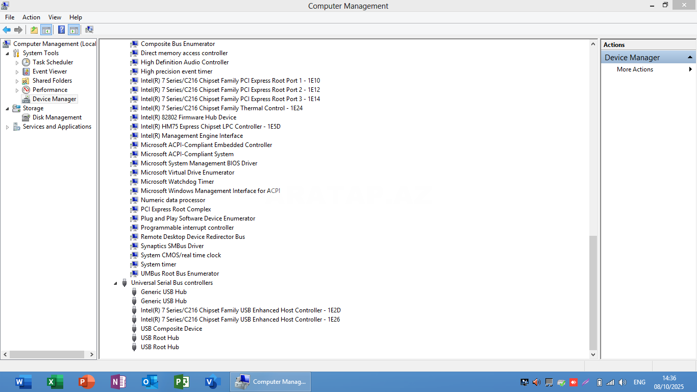Expand the Shared Folders node arrow
The height and width of the screenshot is (392, 697).
(x=17, y=81)
